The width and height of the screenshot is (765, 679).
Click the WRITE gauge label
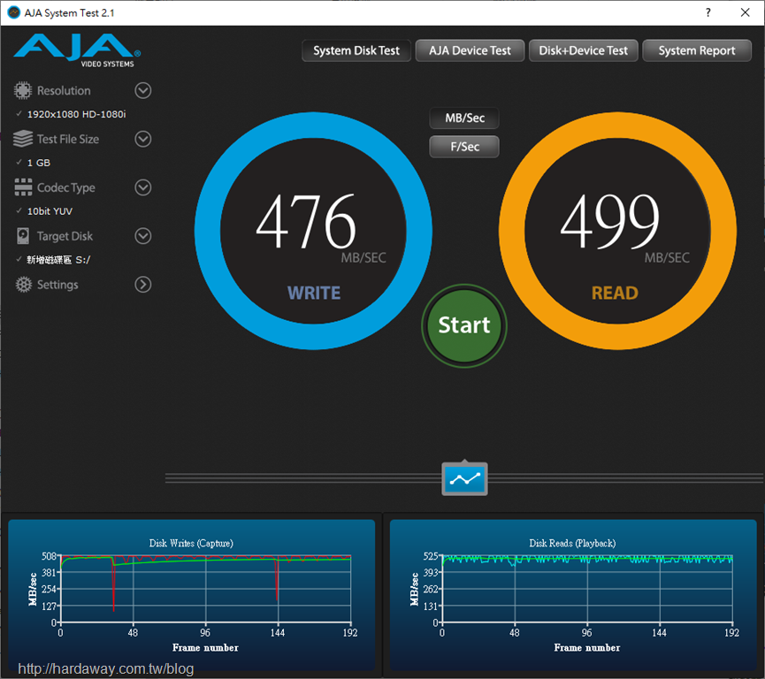pyautogui.click(x=314, y=294)
